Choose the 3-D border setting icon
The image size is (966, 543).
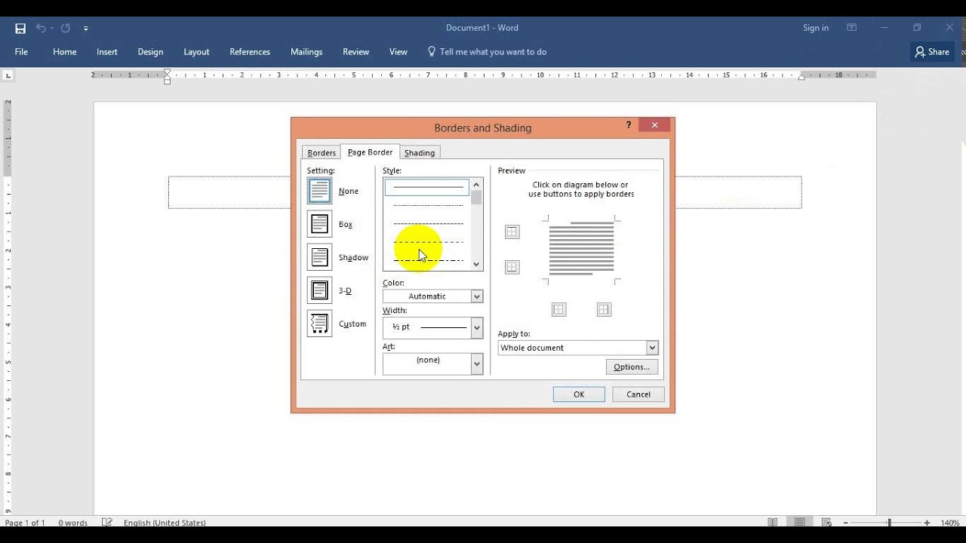tap(319, 290)
